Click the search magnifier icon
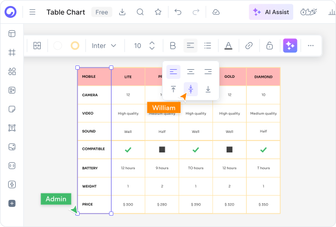This screenshot has height=227, width=336. pos(140,12)
